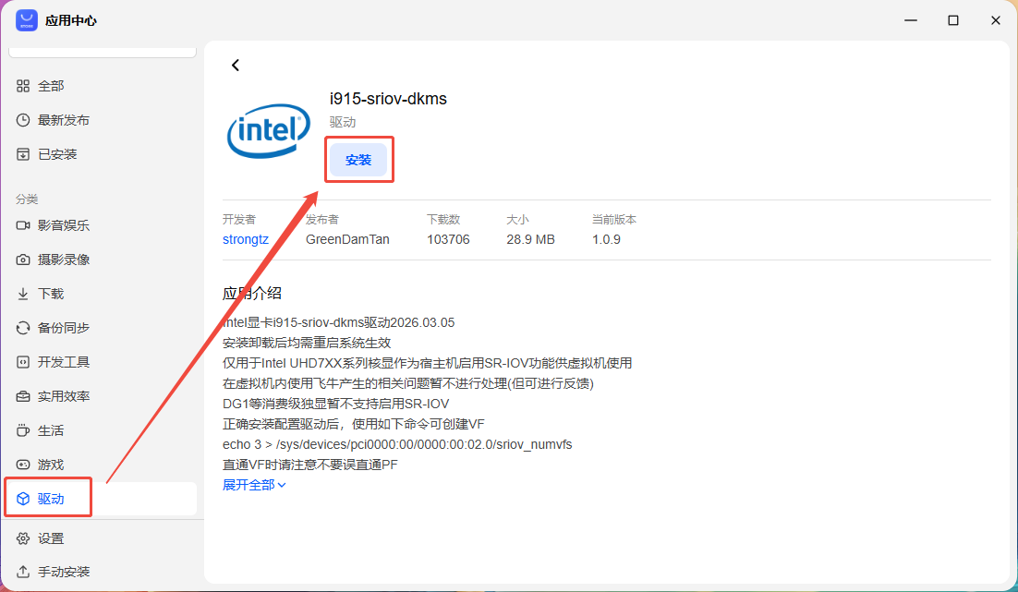Image resolution: width=1018 pixels, height=592 pixels.
Task: Open the 全部 category
Action: [x=103, y=86]
